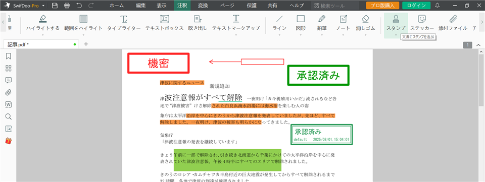Add a ノート note annotation

tap(344, 23)
